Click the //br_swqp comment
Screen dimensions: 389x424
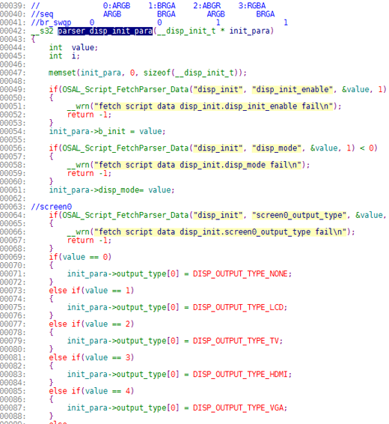point(51,22)
